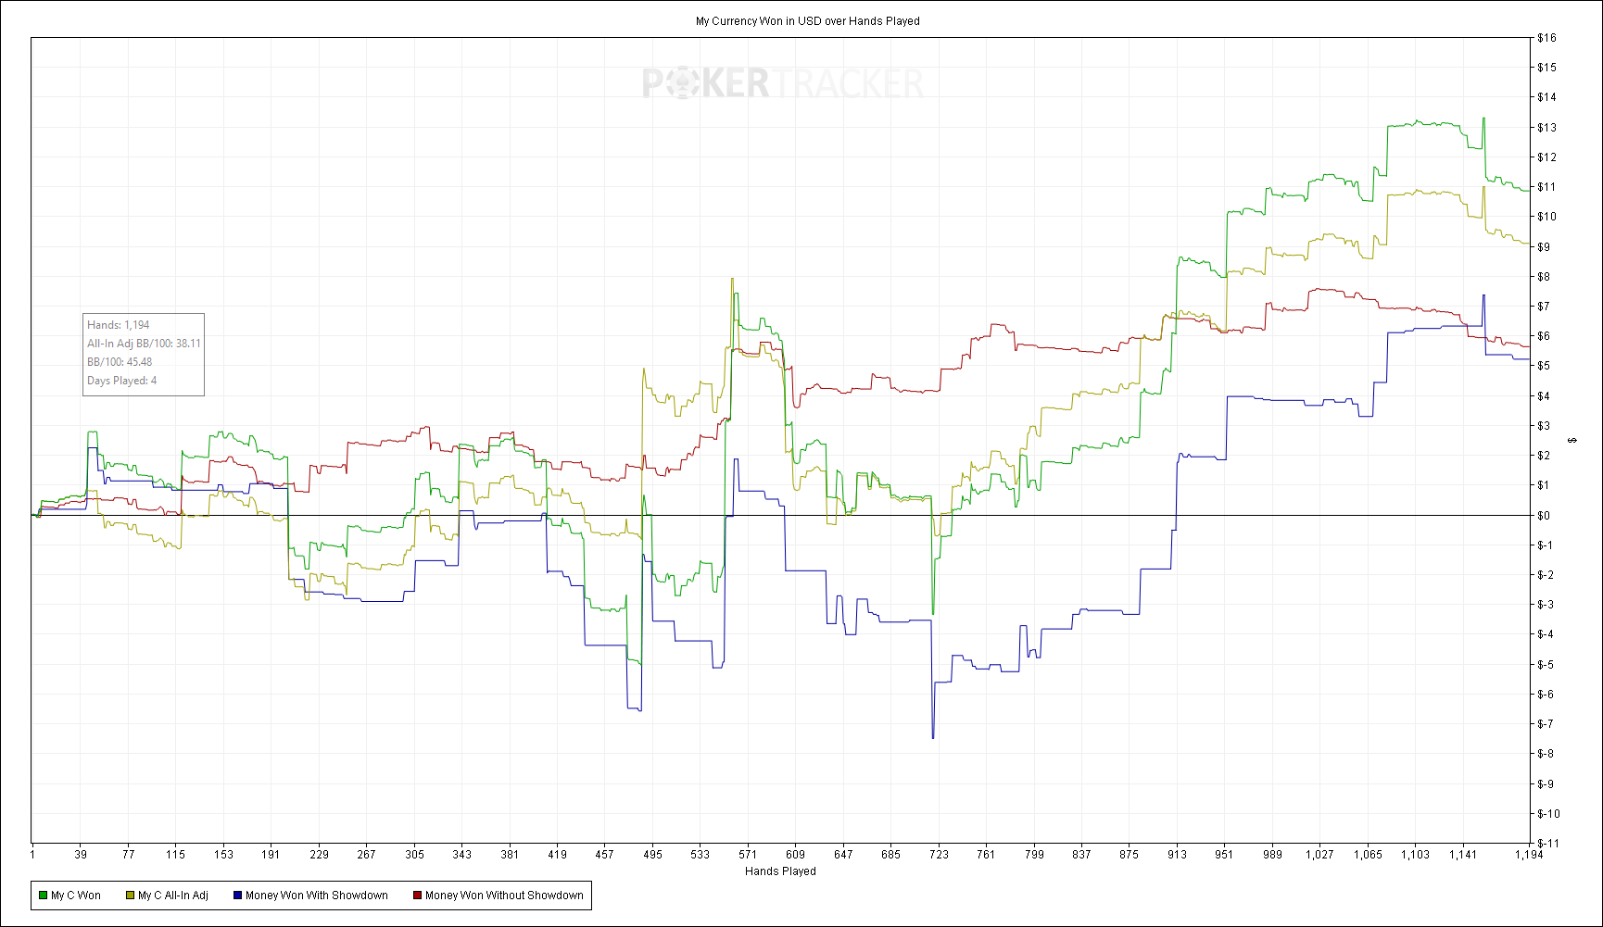Click the x-axis tick labeled 1,141

[x=1463, y=855]
